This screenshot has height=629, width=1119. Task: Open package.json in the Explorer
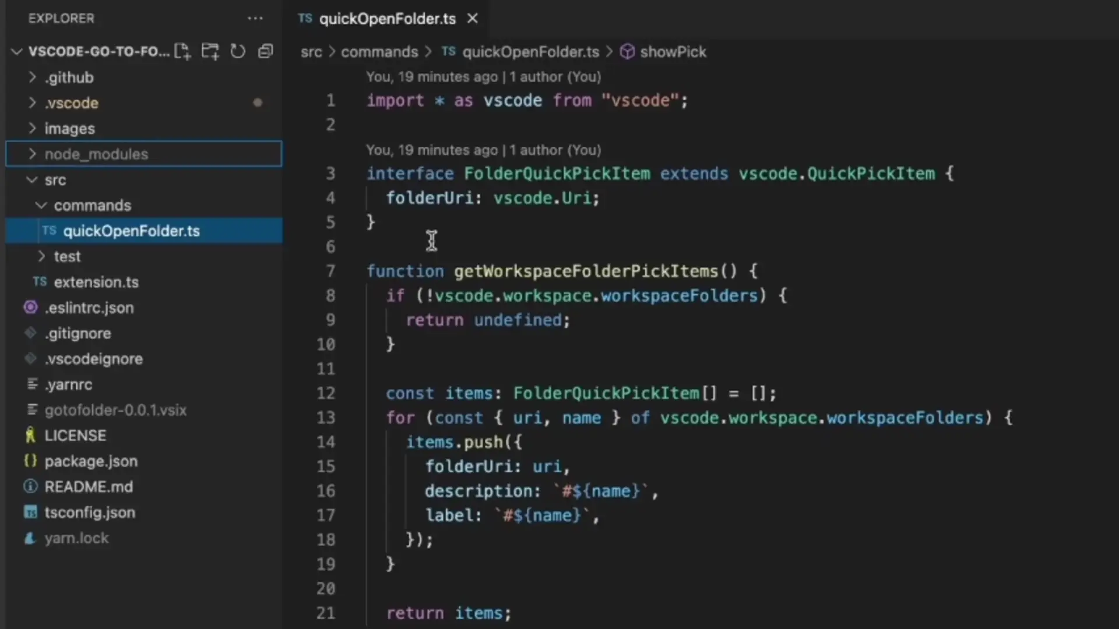[91, 461]
